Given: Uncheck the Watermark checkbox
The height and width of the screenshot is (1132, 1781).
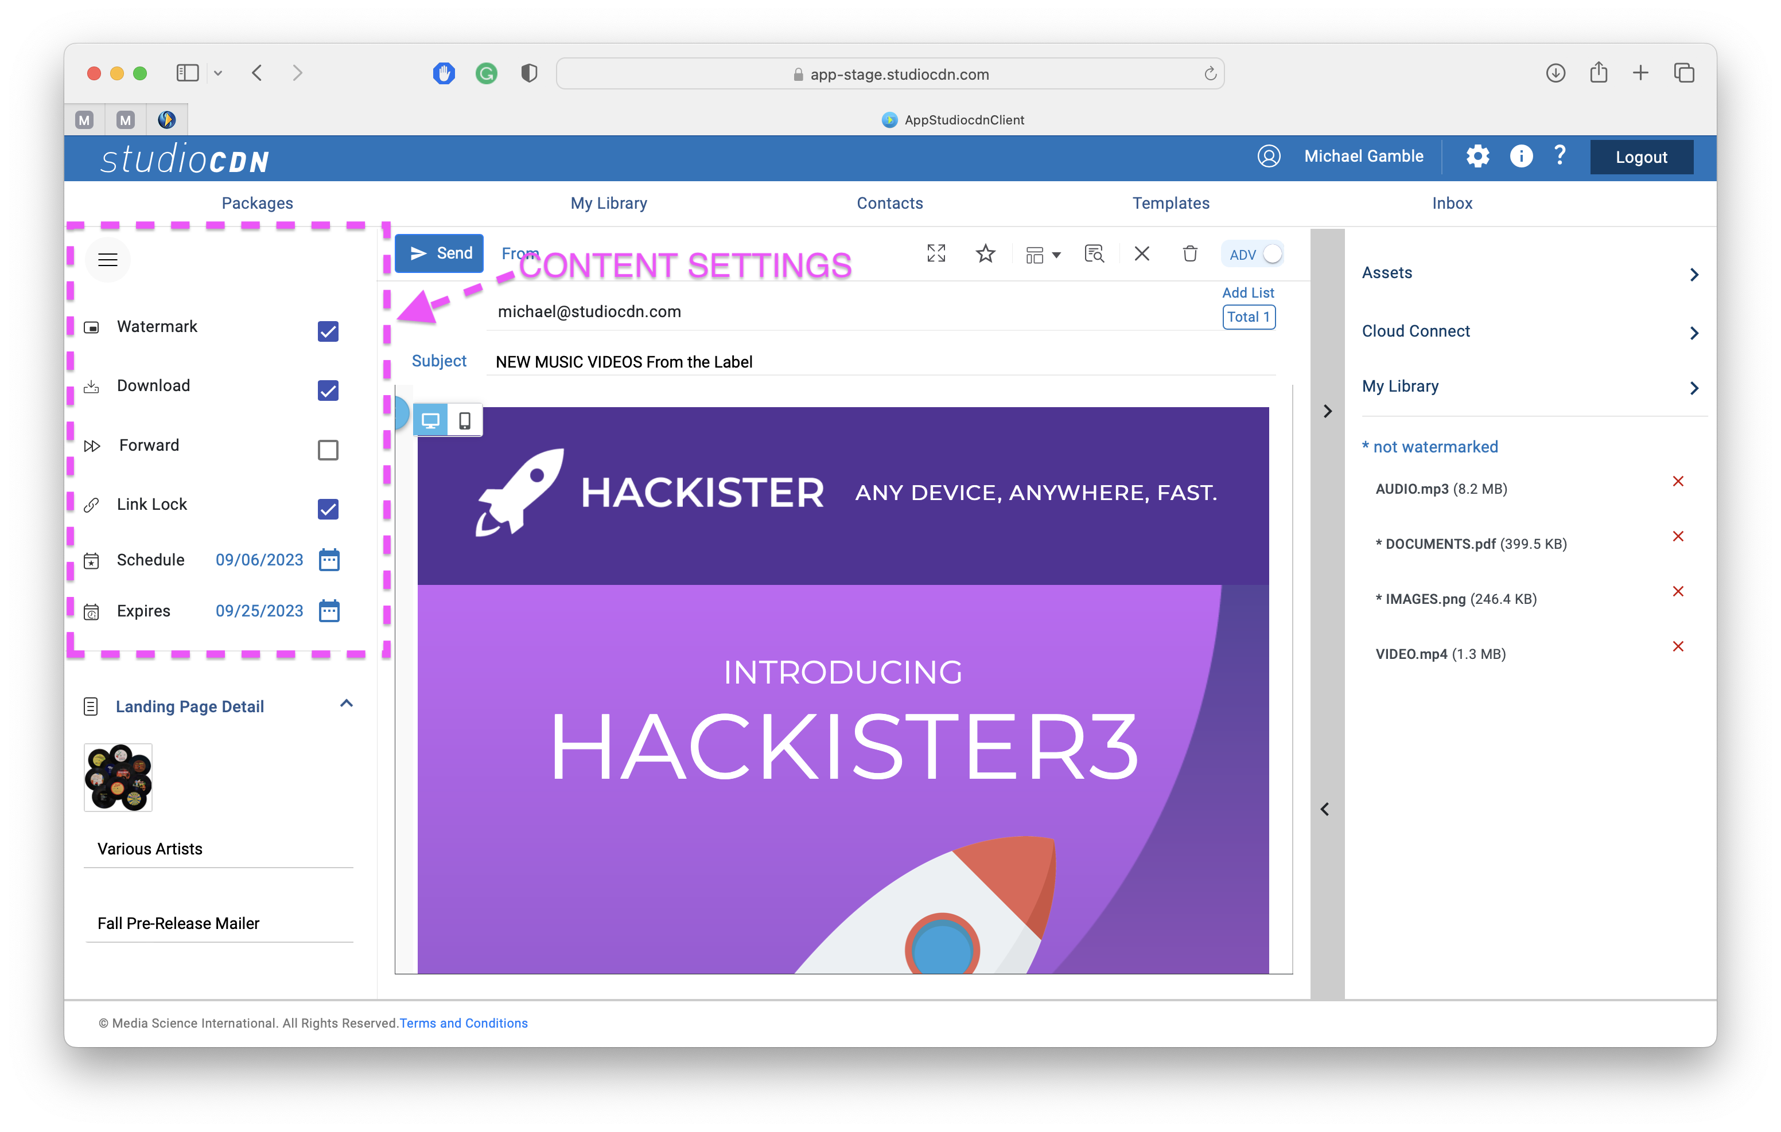Looking at the screenshot, I should point(328,331).
